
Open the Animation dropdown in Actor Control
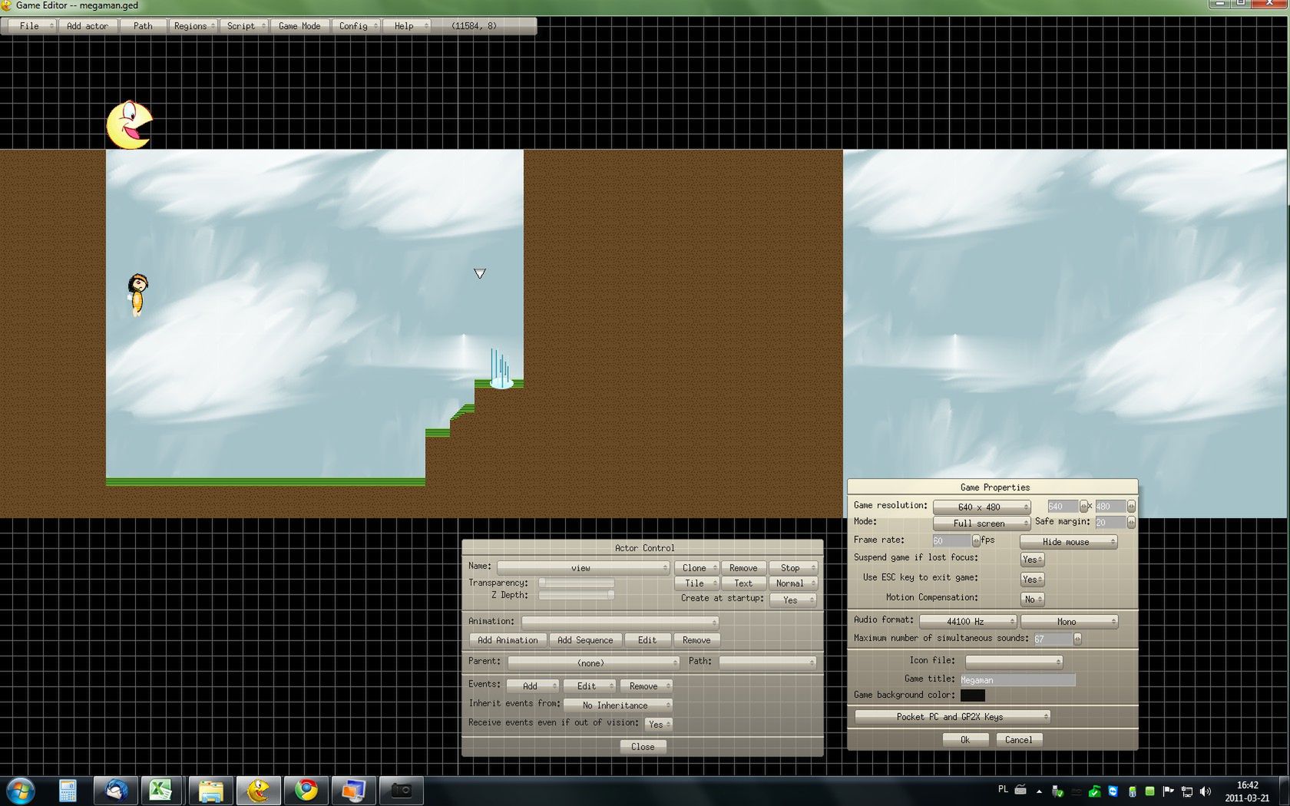tap(620, 623)
